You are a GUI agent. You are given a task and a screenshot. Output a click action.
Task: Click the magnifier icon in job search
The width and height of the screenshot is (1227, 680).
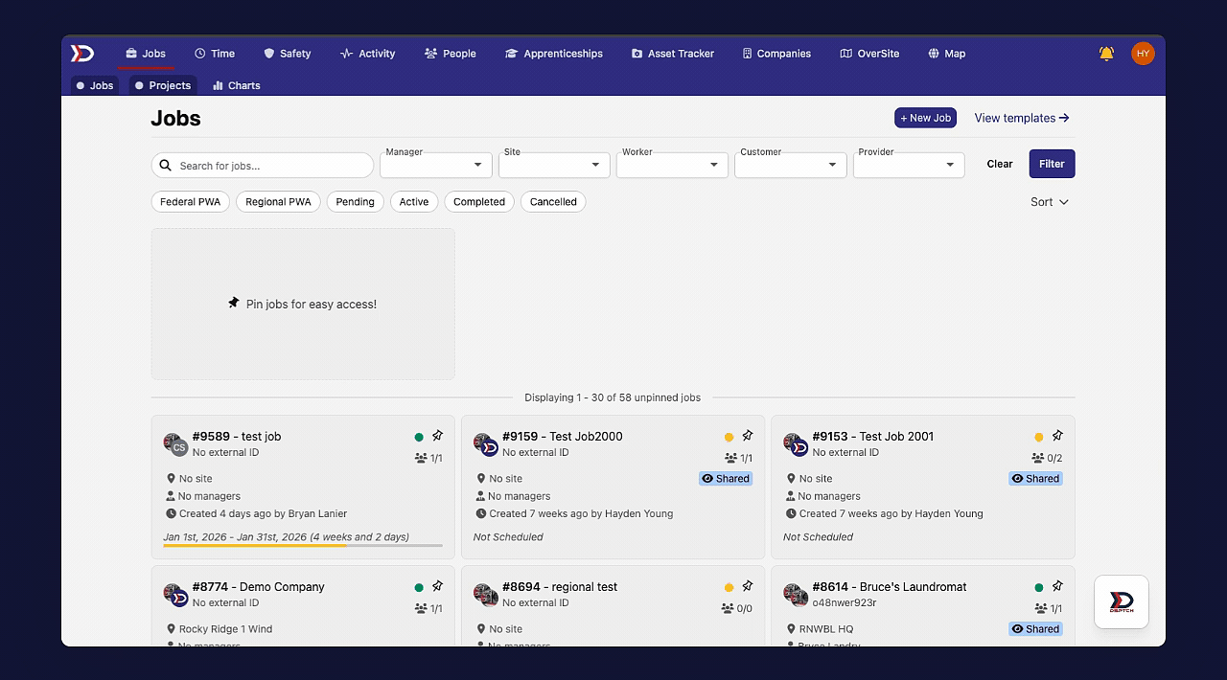pyautogui.click(x=166, y=166)
